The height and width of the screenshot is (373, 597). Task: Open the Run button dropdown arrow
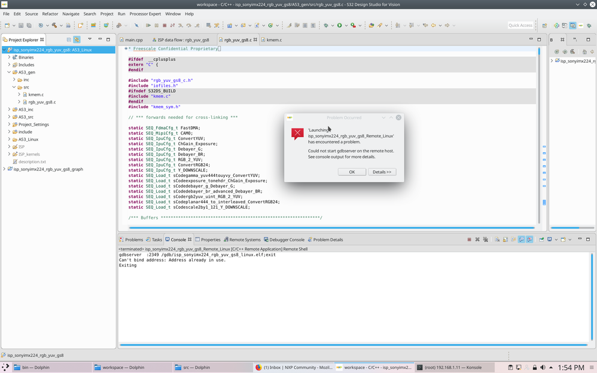[x=346, y=26]
